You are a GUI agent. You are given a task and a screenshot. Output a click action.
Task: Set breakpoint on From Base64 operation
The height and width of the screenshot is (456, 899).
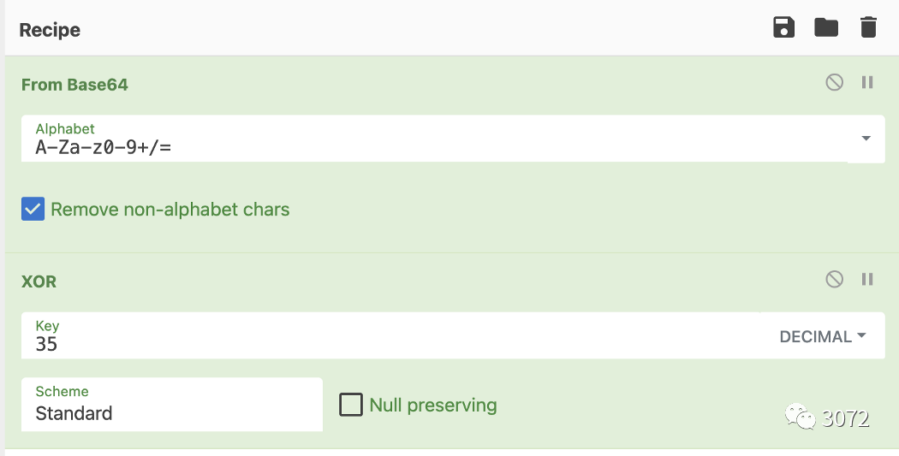[x=867, y=82]
